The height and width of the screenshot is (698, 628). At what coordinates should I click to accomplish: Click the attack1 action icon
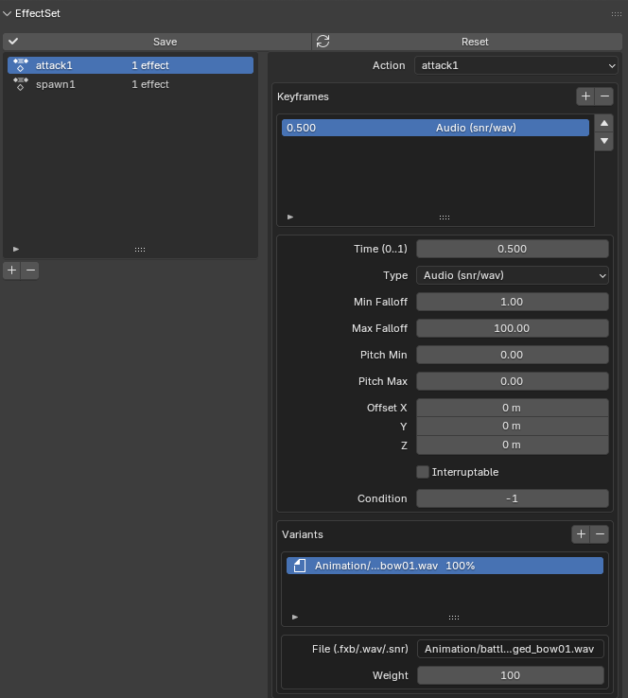point(21,65)
